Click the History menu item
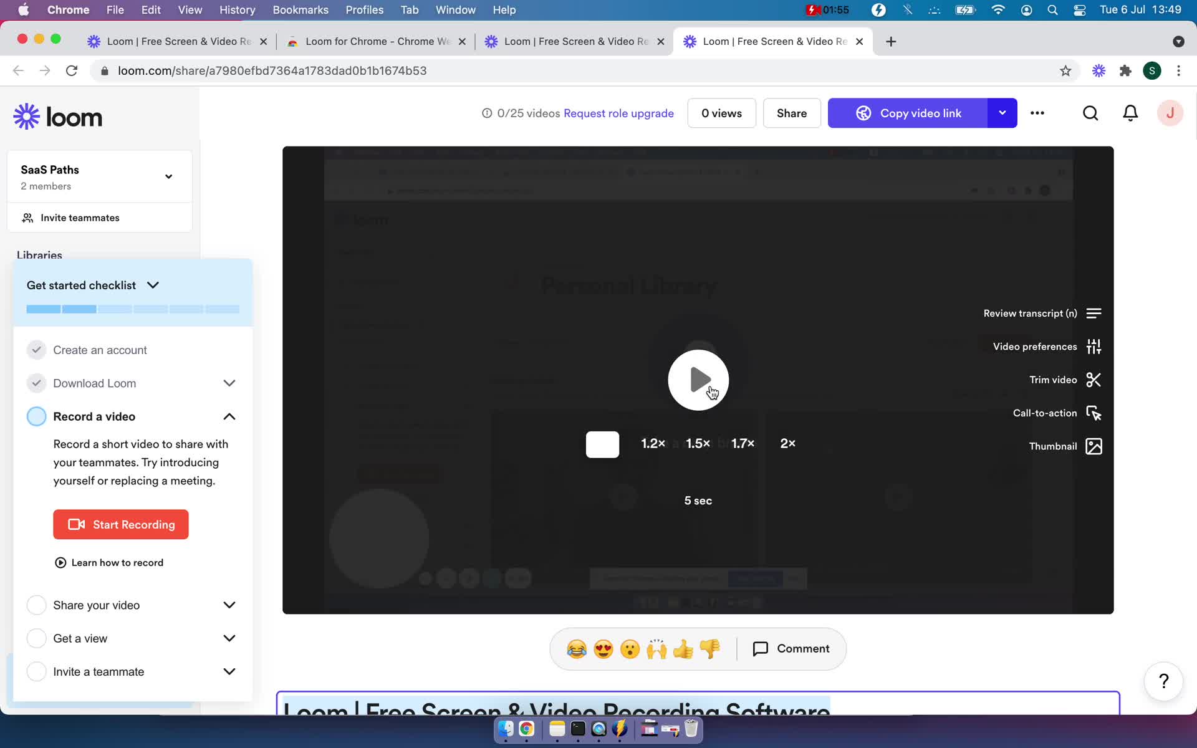This screenshot has height=748, width=1197. tap(237, 9)
